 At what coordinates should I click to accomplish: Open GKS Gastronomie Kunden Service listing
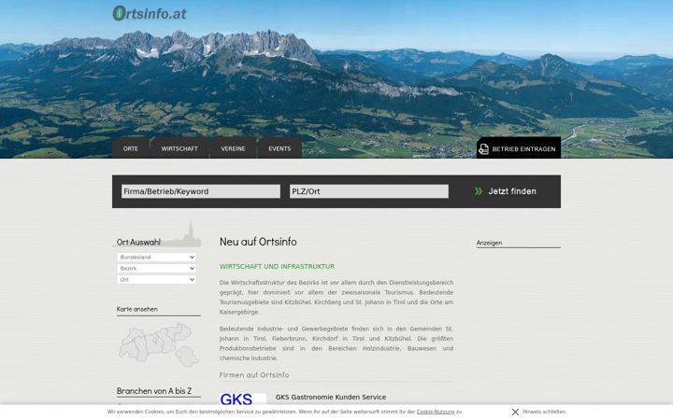coord(331,397)
